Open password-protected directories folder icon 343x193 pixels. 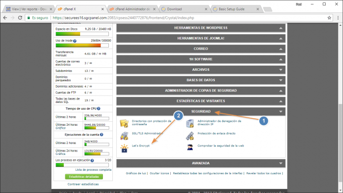pos(124,123)
